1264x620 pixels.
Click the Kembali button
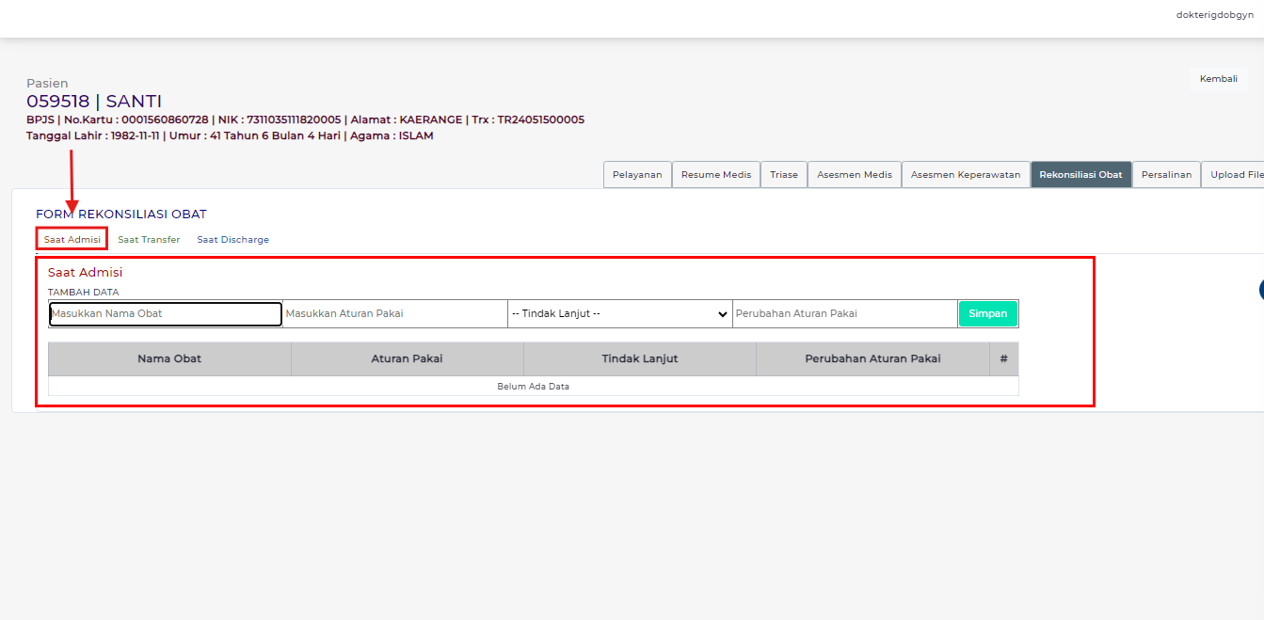click(1218, 79)
